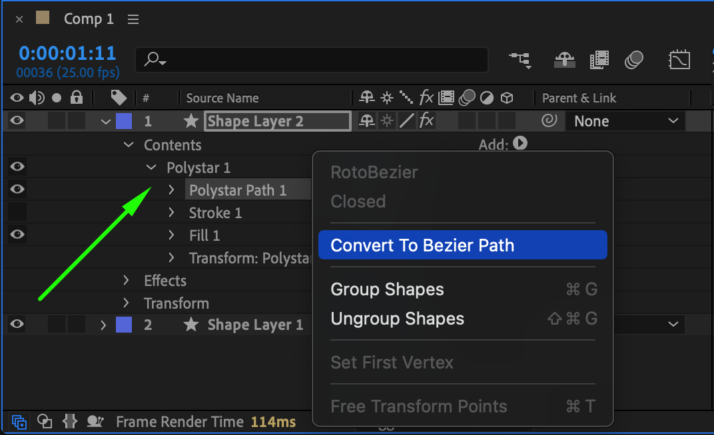Hide the Polystar Path 1 eye toggle
714x435 pixels.
17,190
